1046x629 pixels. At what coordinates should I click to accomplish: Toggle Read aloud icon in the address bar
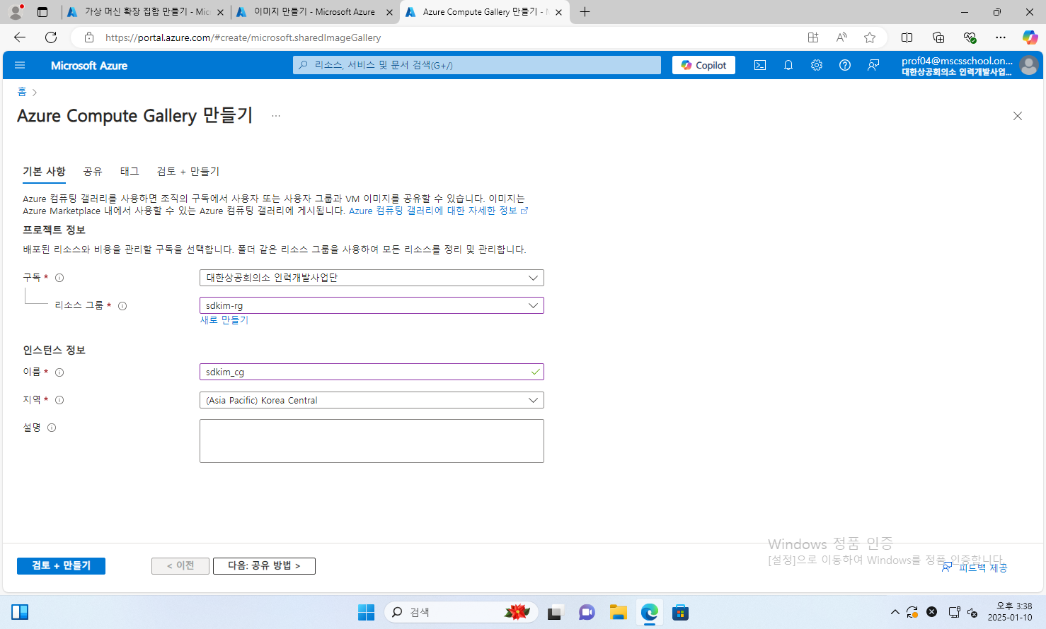pyautogui.click(x=841, y=37)
